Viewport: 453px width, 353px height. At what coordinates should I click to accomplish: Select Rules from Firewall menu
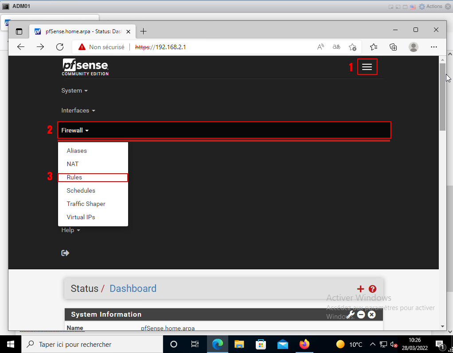click(74, 177)
